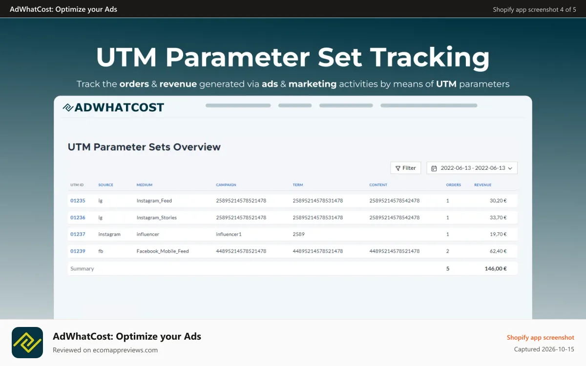
Task: Select the influencer medium cell
Action: (x=148, y=234)
